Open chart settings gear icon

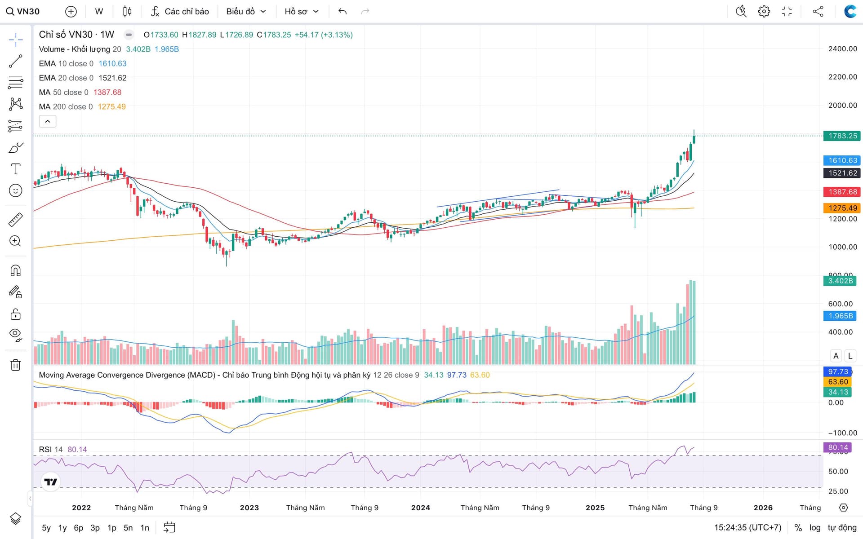(x=764, y=12)
